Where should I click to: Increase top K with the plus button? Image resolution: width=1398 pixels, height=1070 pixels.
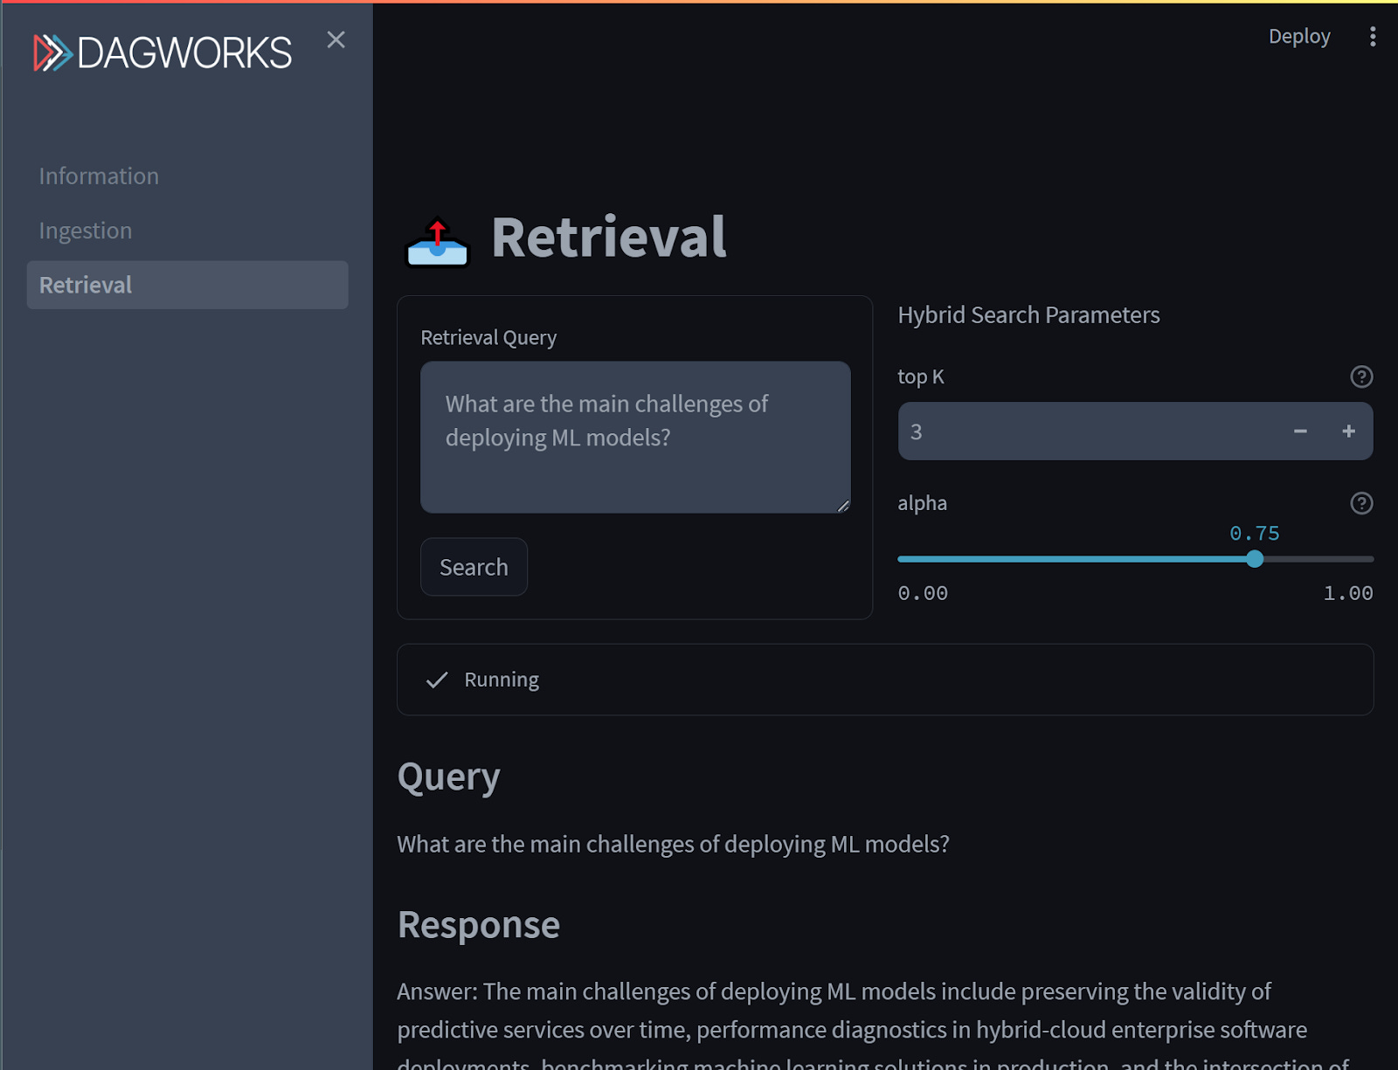click(1348, 431)
